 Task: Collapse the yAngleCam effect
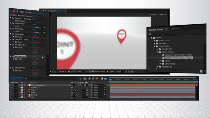coord(10,56)
